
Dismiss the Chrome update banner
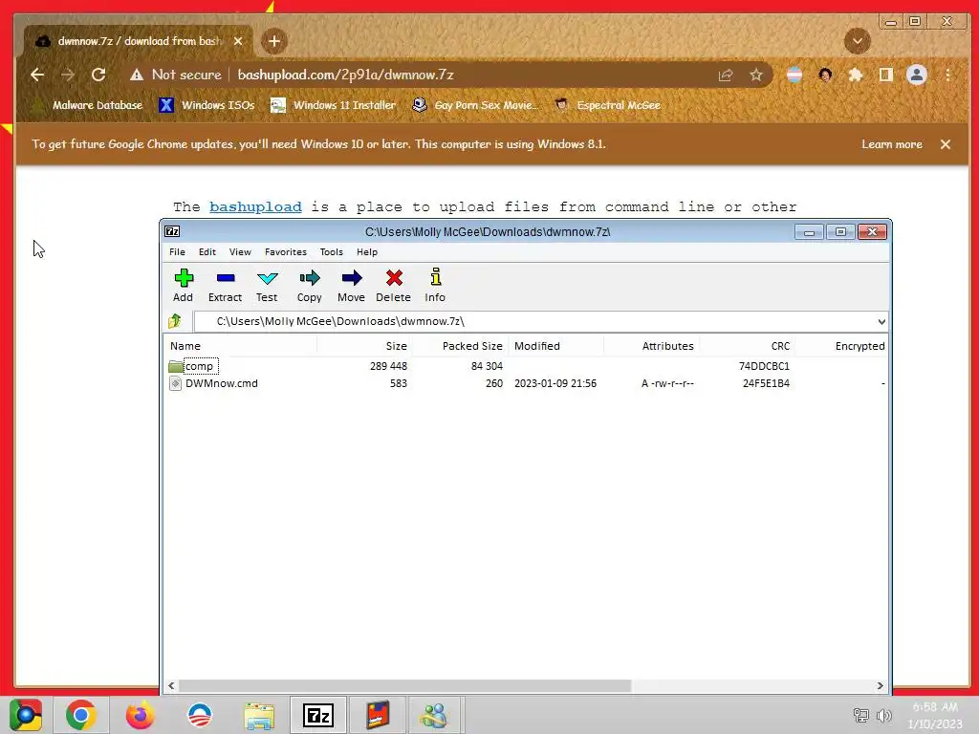point(946,144)
